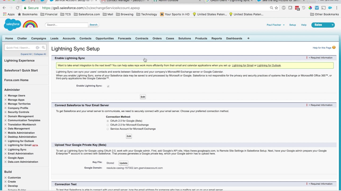Open the Chatter tab

(22, 38)
